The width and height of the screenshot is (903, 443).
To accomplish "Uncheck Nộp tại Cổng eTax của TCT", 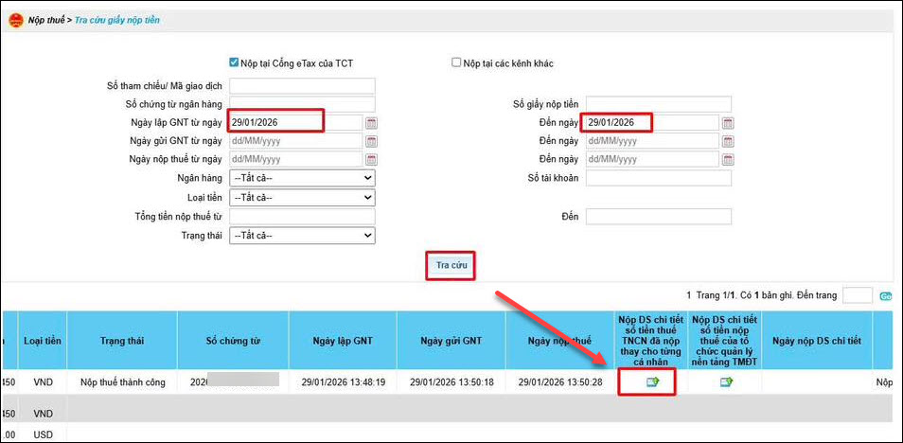I will 234,63.
